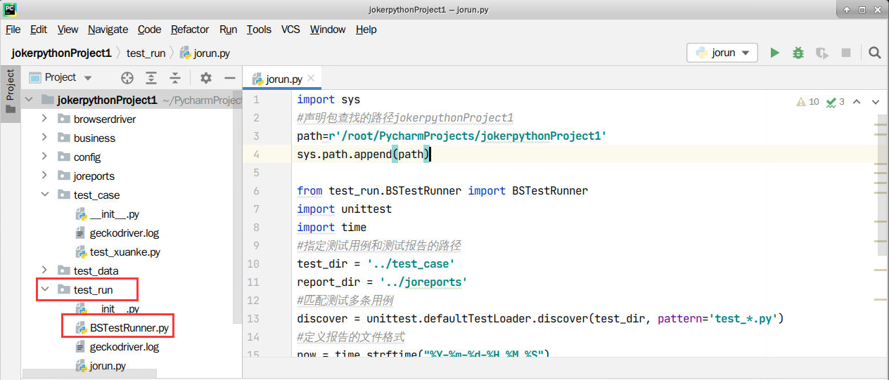Click the gray stop square icon

point(846,53)
